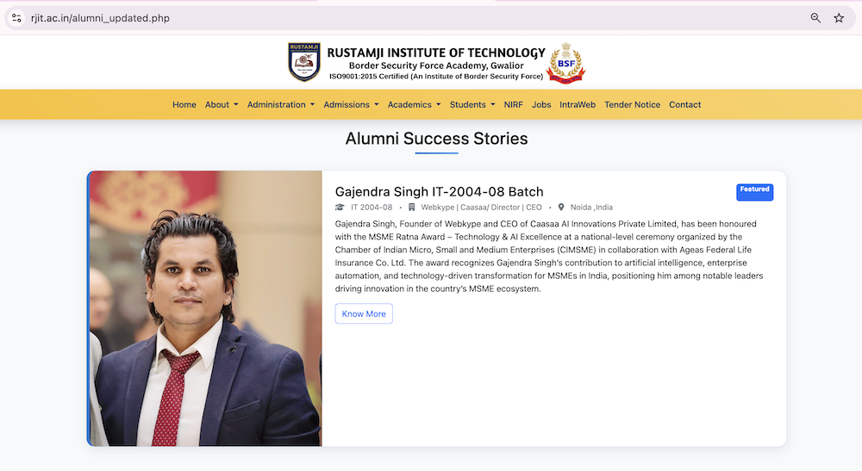Click the RUSTAMJI INSTITUTE OF TECHNOLOGY title text
Image resolution: width=862 pixels, height=471 pixels.
[x=436, y=53]
